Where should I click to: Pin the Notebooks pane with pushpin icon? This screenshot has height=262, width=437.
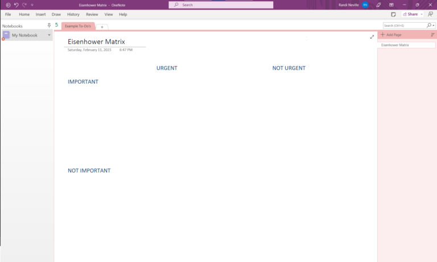click(x=49, y=26)
